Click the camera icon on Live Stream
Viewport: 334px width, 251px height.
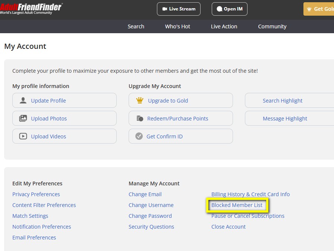165,9
